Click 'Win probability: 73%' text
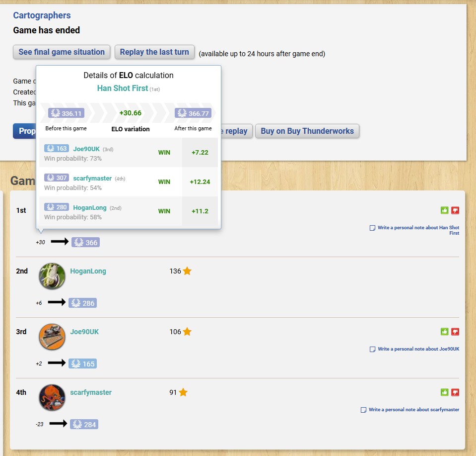Image resolution: width=476 pixels, height=456 pixels. click(x=73, y=159)
